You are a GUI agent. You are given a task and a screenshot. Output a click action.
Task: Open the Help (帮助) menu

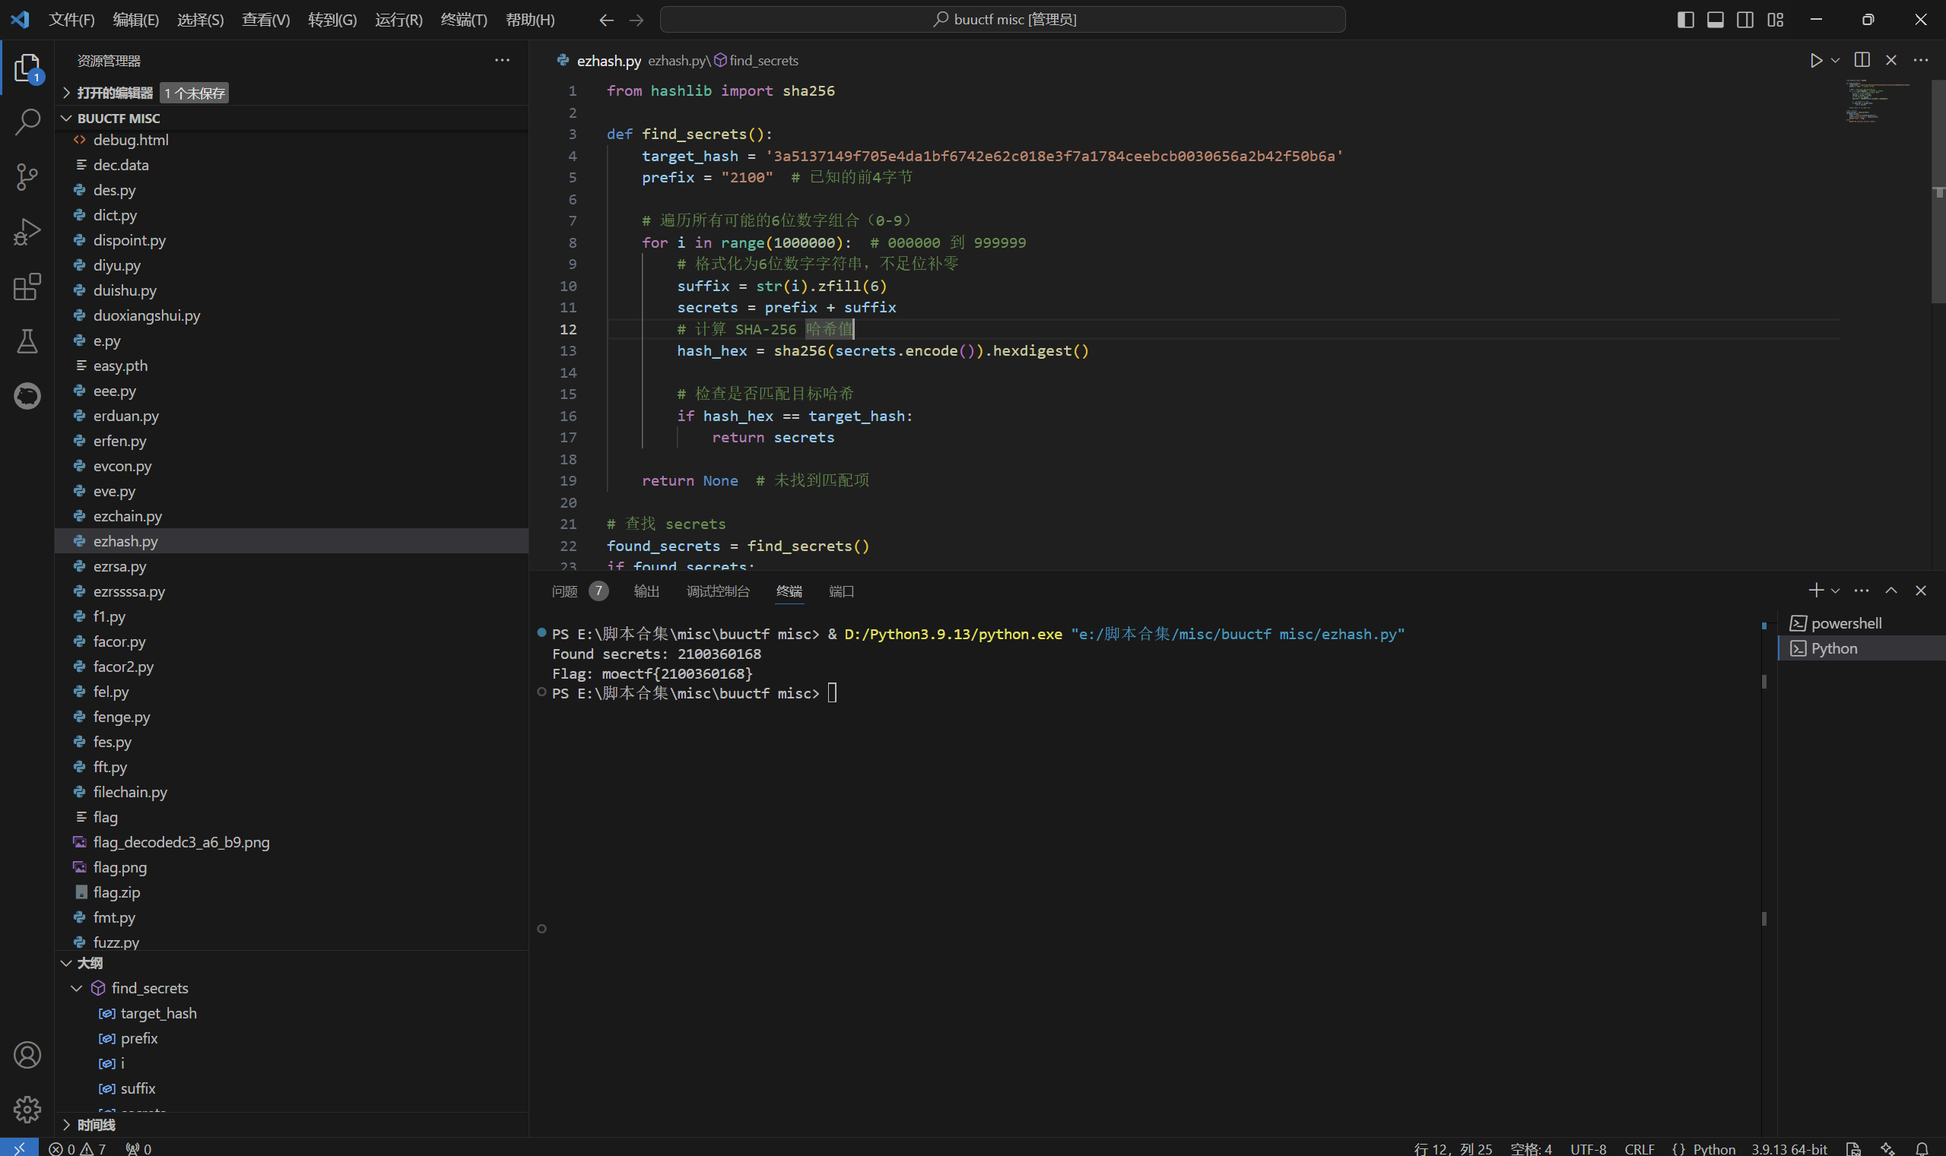coord(530,20)
